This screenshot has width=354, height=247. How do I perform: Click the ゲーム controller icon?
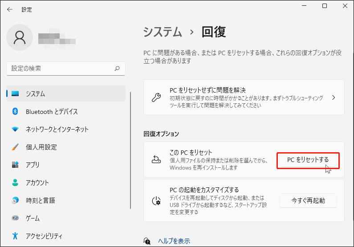click(15, 218)
